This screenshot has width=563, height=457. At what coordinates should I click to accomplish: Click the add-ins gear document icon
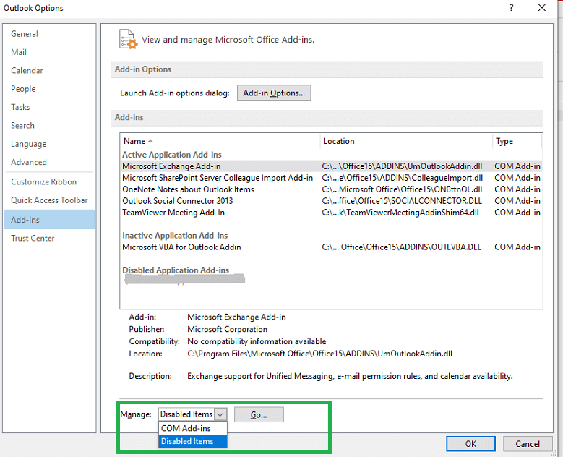(128, 39)
